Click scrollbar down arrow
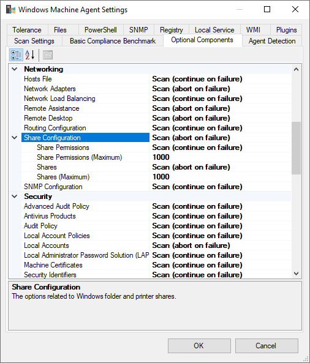The image size is (310, 363). (296, 274)
